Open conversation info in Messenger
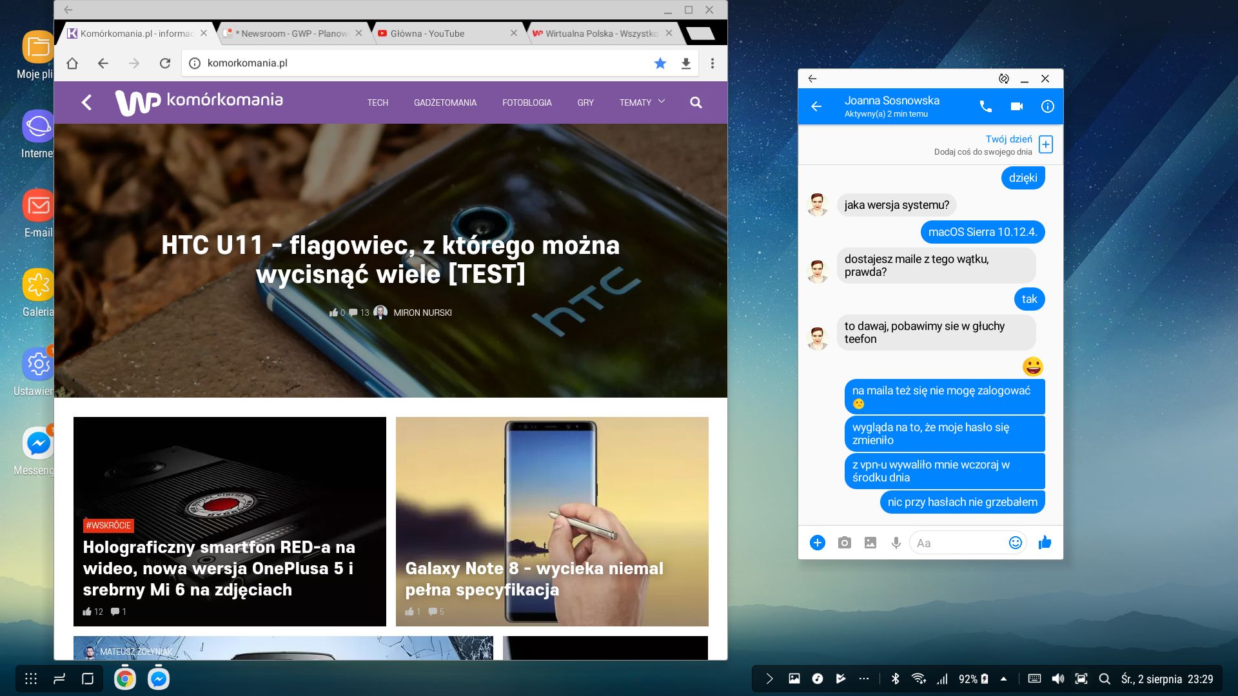 (1048, 106)
